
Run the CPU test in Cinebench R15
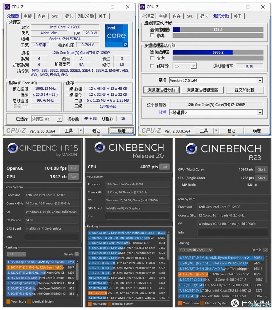click(x=73, y=176)
